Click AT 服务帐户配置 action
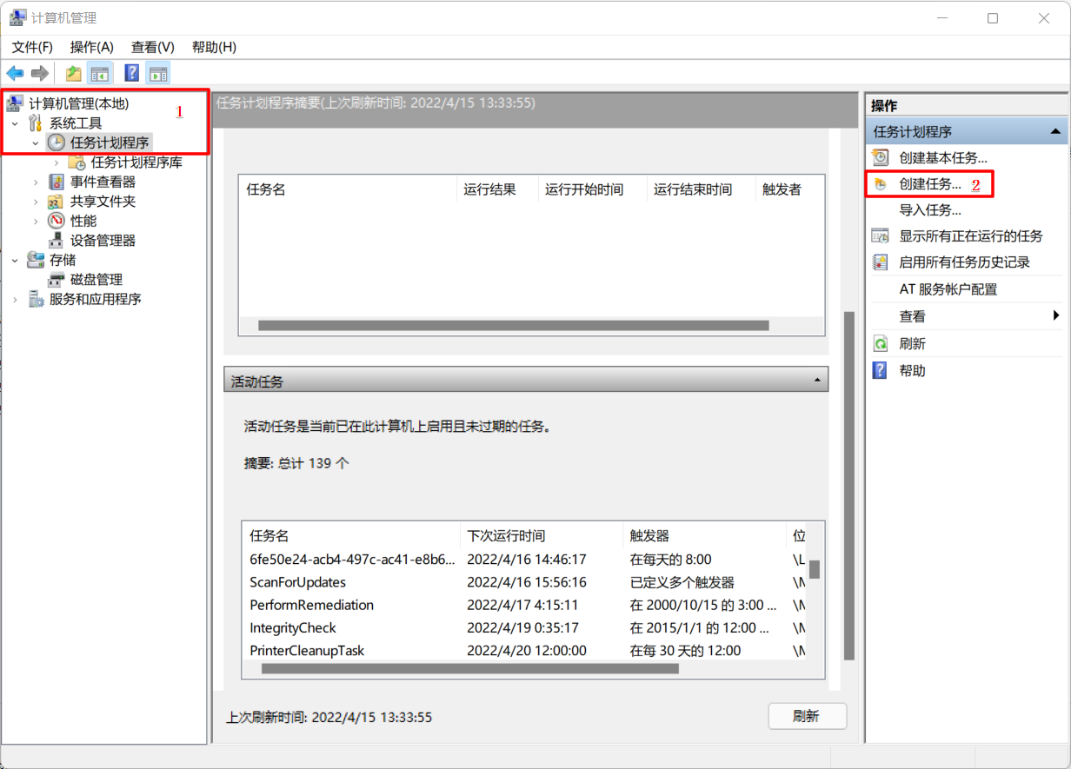 [948, 289]
